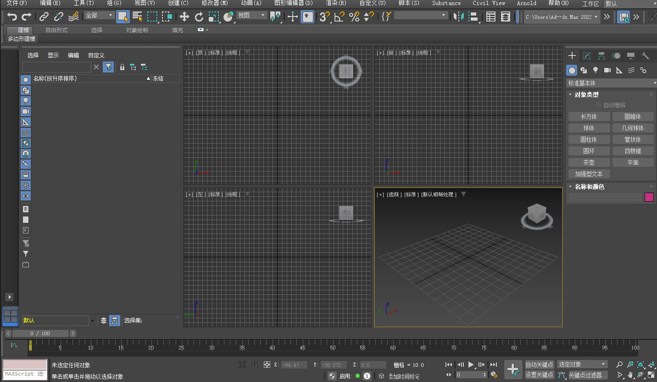The height and width of the screenshot is (382, 657).
Task: Open the 全部 selection filter dropdown
Action: (x=99, y=16)
